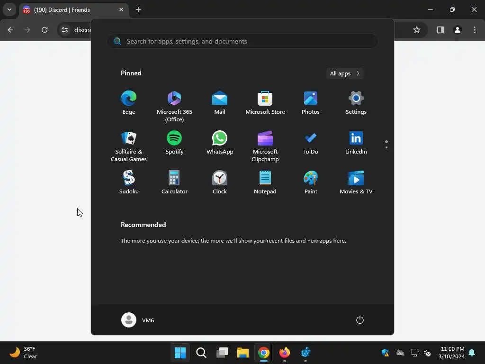Open notification bell in system tray
The height and width of the screenshot is (364, 485).
pyautogui.click(x=472, y=353)
